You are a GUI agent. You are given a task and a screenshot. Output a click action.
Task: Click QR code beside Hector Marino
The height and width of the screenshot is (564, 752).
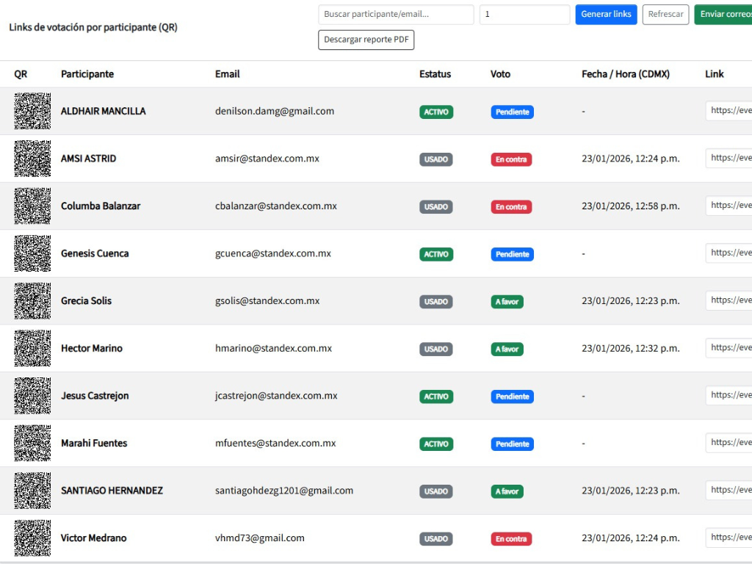pos(32,349)
